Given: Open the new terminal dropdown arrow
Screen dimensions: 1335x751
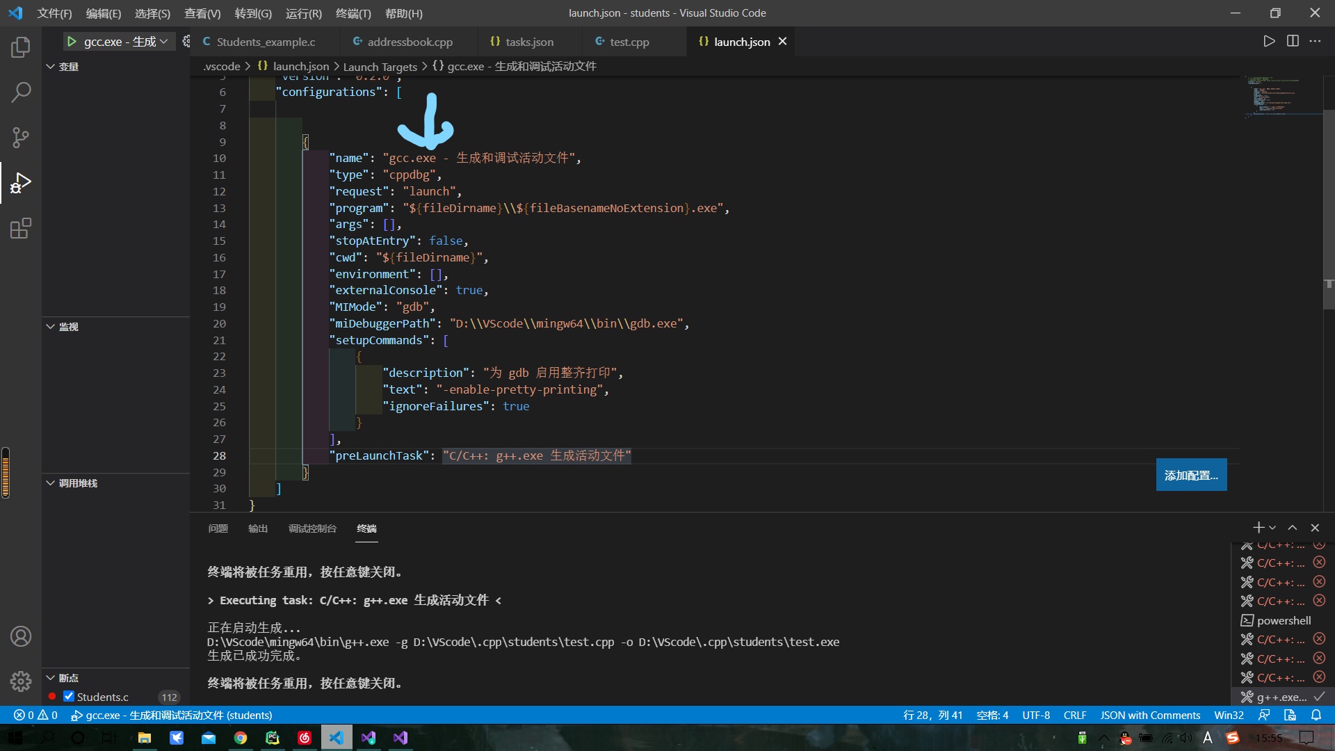Looking at the screenshot, I should coord(1272,528).
